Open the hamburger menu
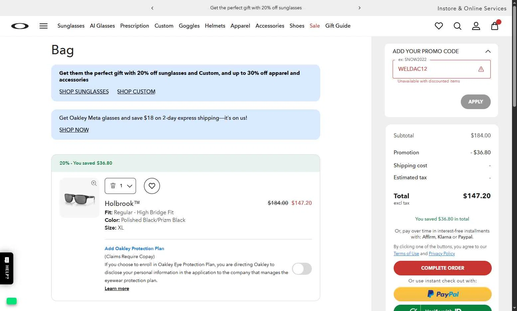This screenshot has height=311, width=517. click(x=44, y=26)
